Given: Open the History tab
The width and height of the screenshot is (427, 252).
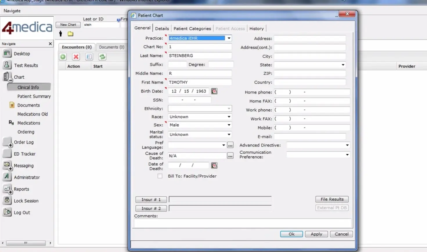Looking at the screenshot, I should click(256, 28).
